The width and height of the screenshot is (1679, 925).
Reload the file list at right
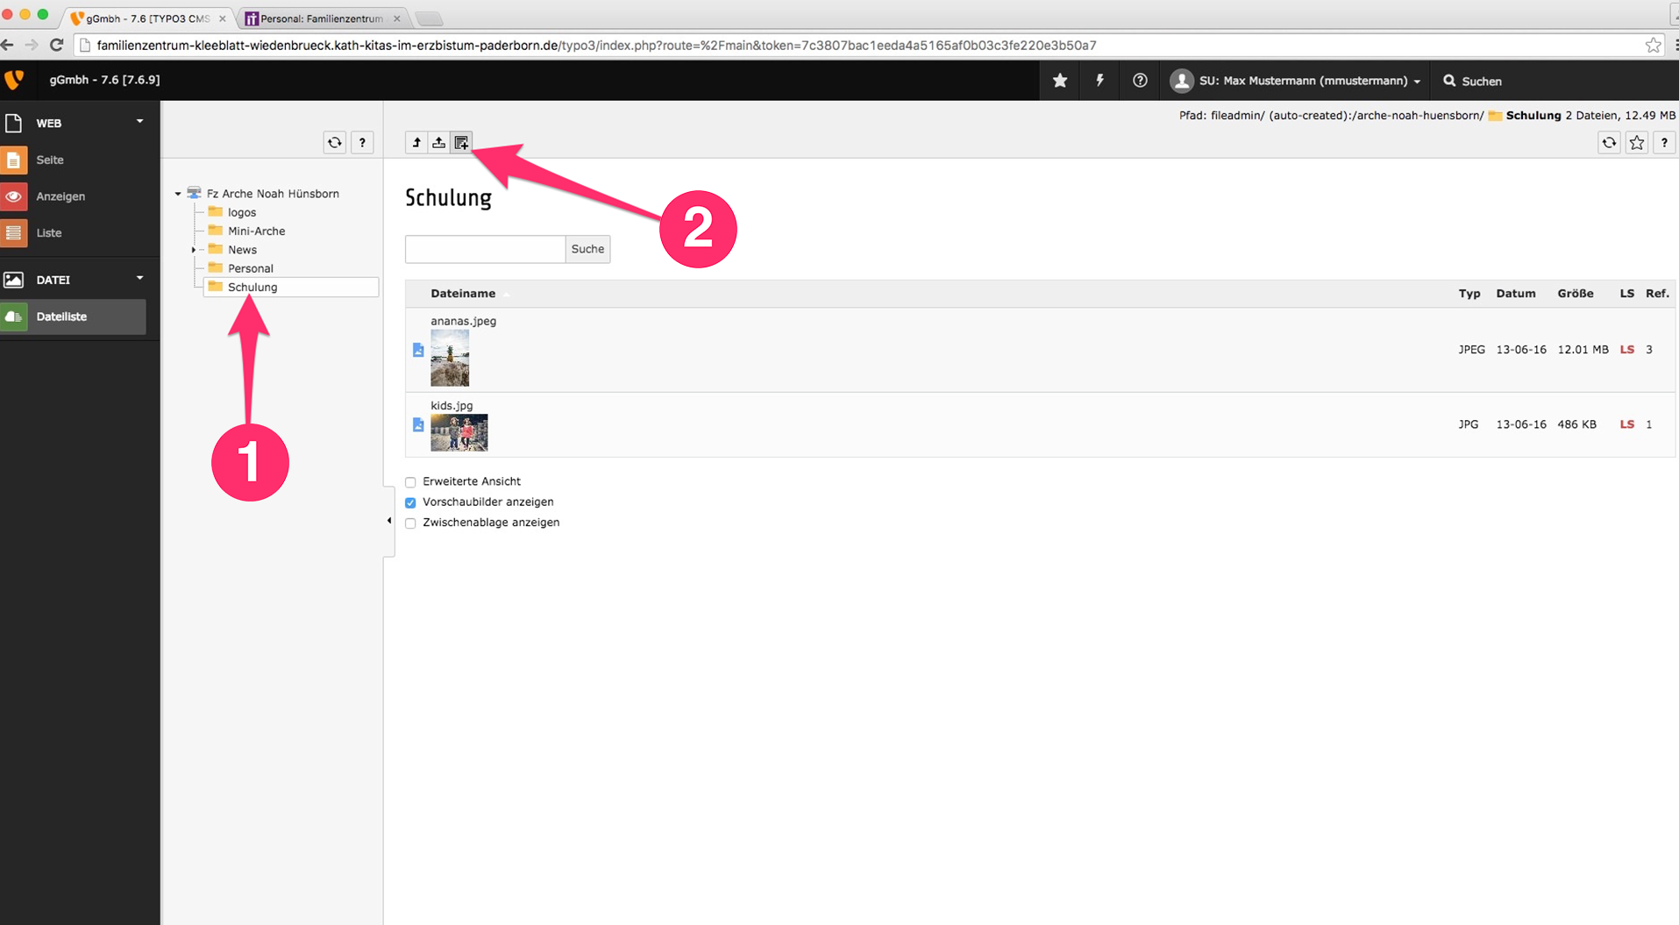(1608, 143)
